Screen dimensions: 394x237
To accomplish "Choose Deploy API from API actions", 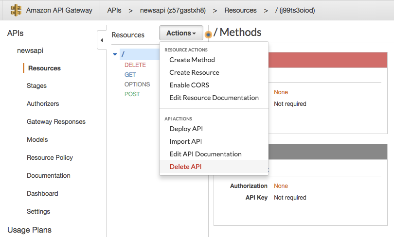I will tap(186, 129).
